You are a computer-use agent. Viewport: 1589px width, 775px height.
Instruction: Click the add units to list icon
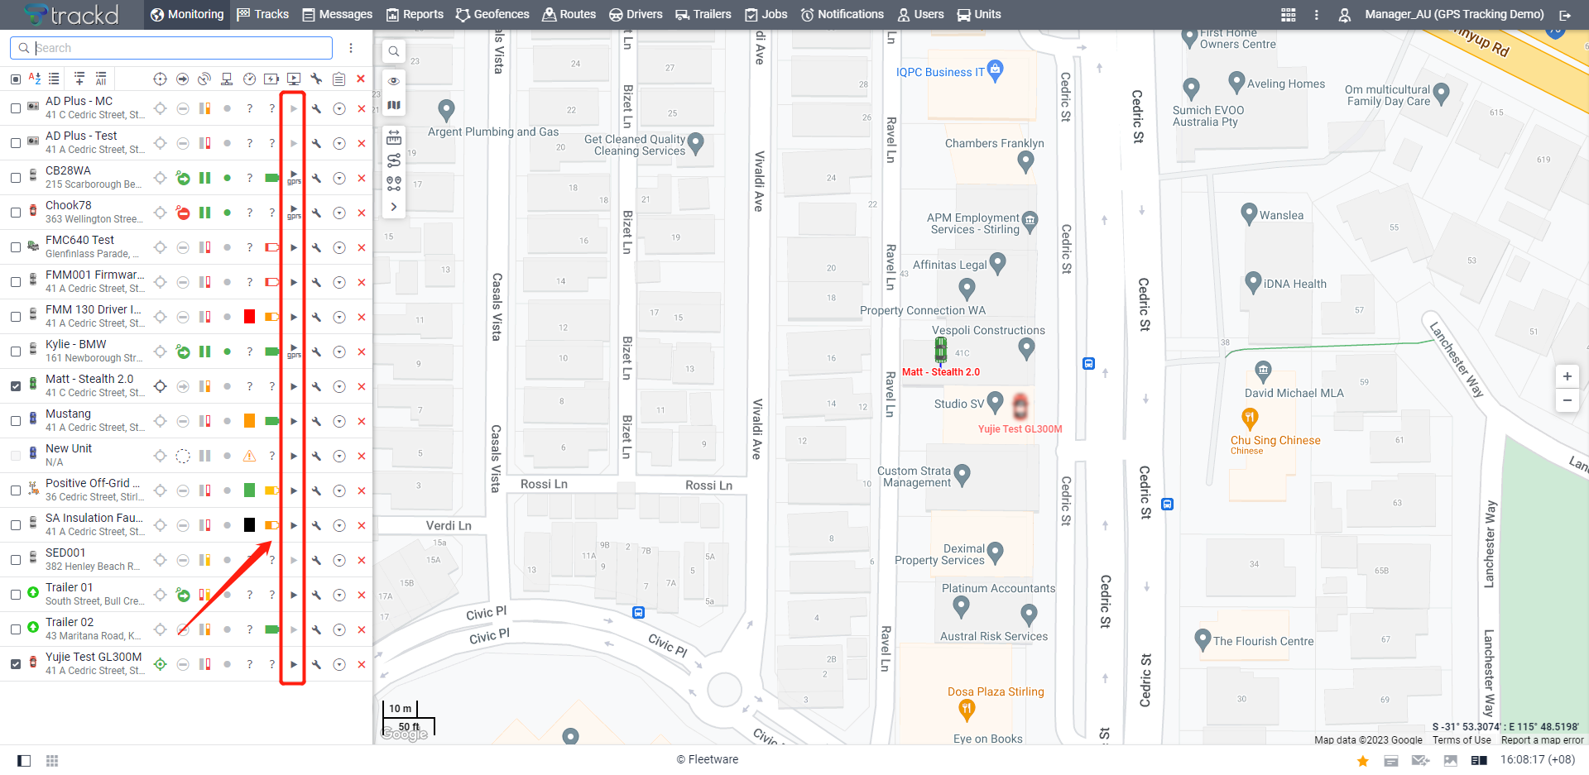pyautogui.click(x=79, y=79)
